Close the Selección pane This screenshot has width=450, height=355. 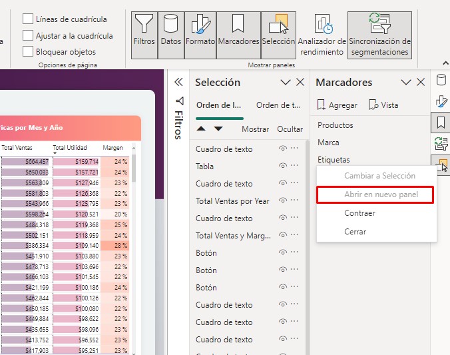click(300, 83)
